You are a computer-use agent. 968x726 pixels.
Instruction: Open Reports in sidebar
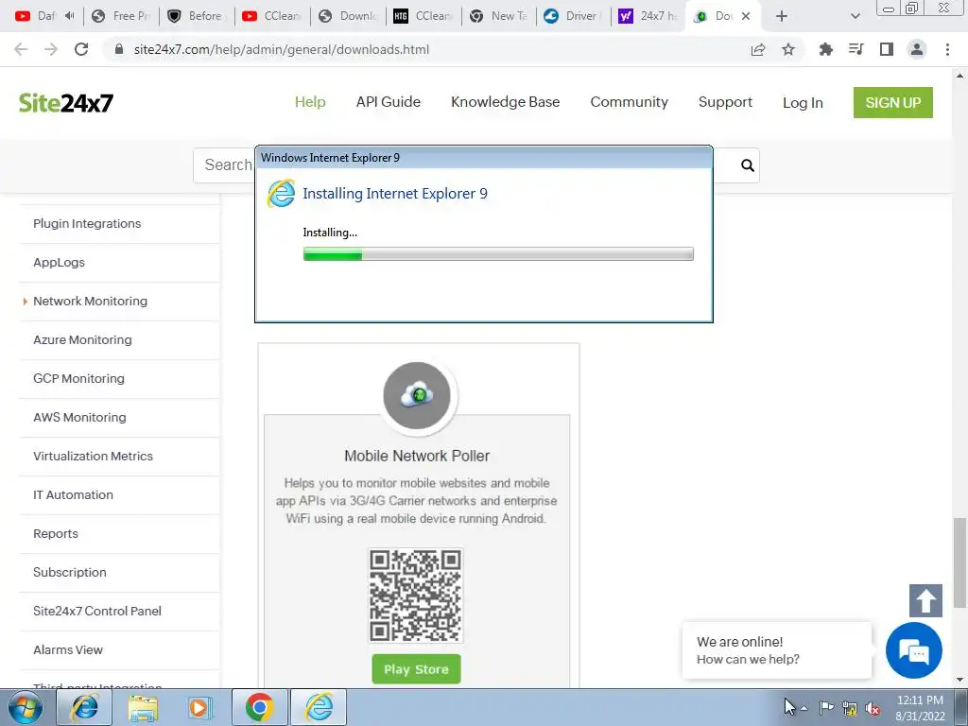[x=56, y=534]
